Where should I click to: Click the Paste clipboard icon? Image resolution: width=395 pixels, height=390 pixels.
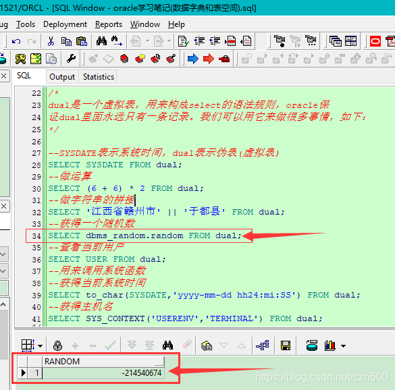click(x=82, y=41)
